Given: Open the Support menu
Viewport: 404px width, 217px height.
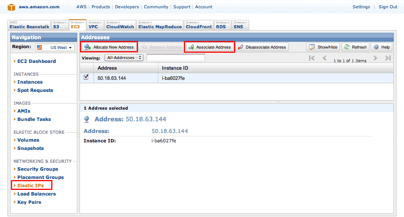Looking at the screenshot, I should (x=182, y=7).
